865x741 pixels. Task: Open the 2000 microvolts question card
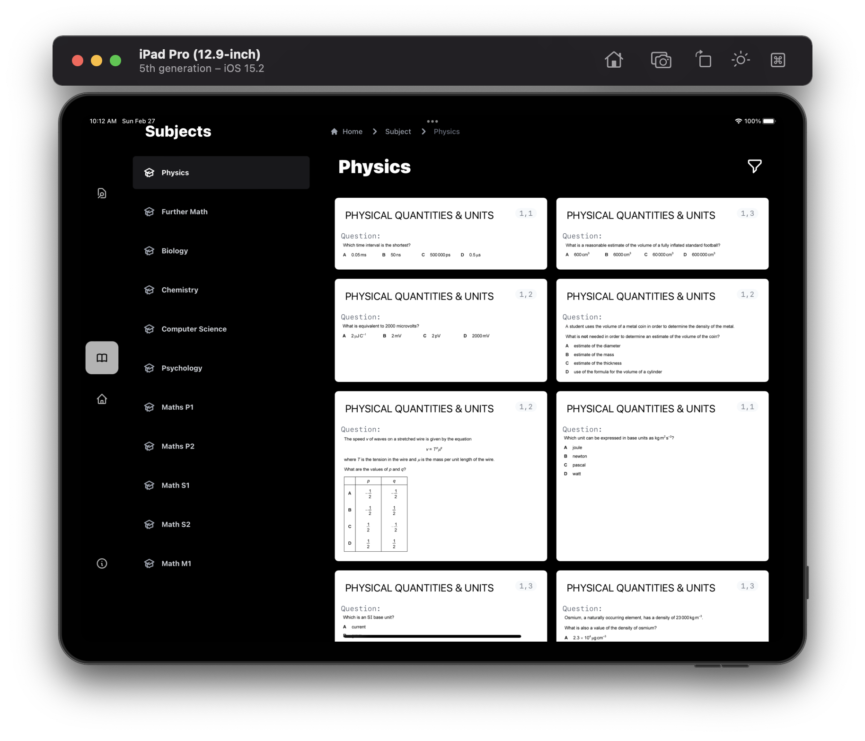tap(441, 330)
